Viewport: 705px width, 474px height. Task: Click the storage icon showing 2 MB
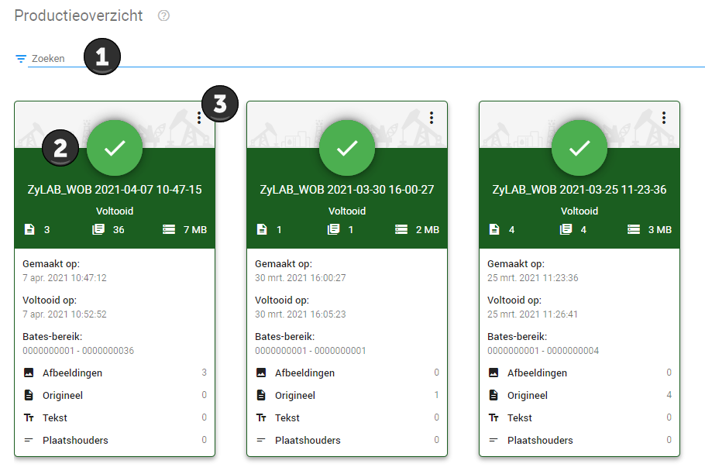(401, 229)
